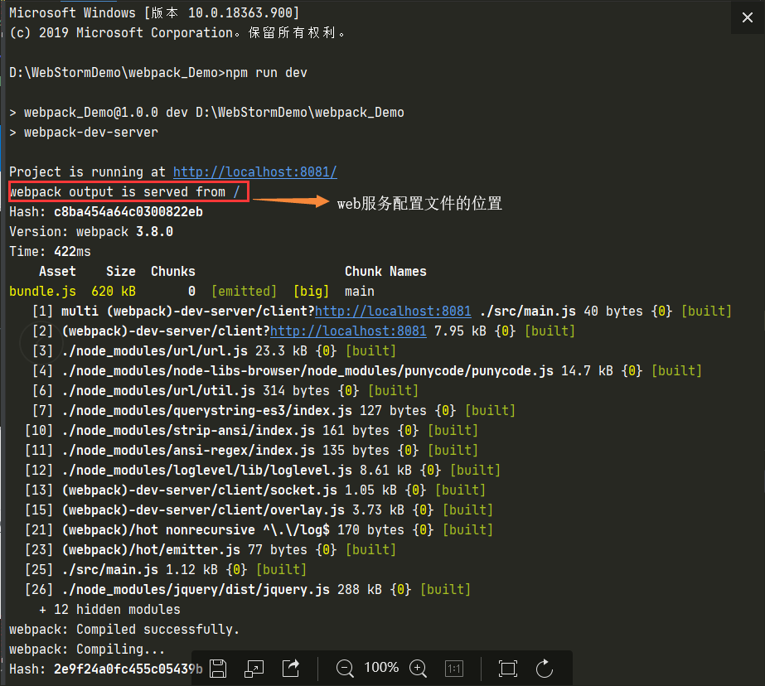Select the 'Hash: c8ba454a64c0300822eb' line

[106, 211]
